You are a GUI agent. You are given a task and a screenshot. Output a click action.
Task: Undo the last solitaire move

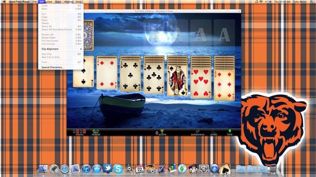tap(214, 132)
